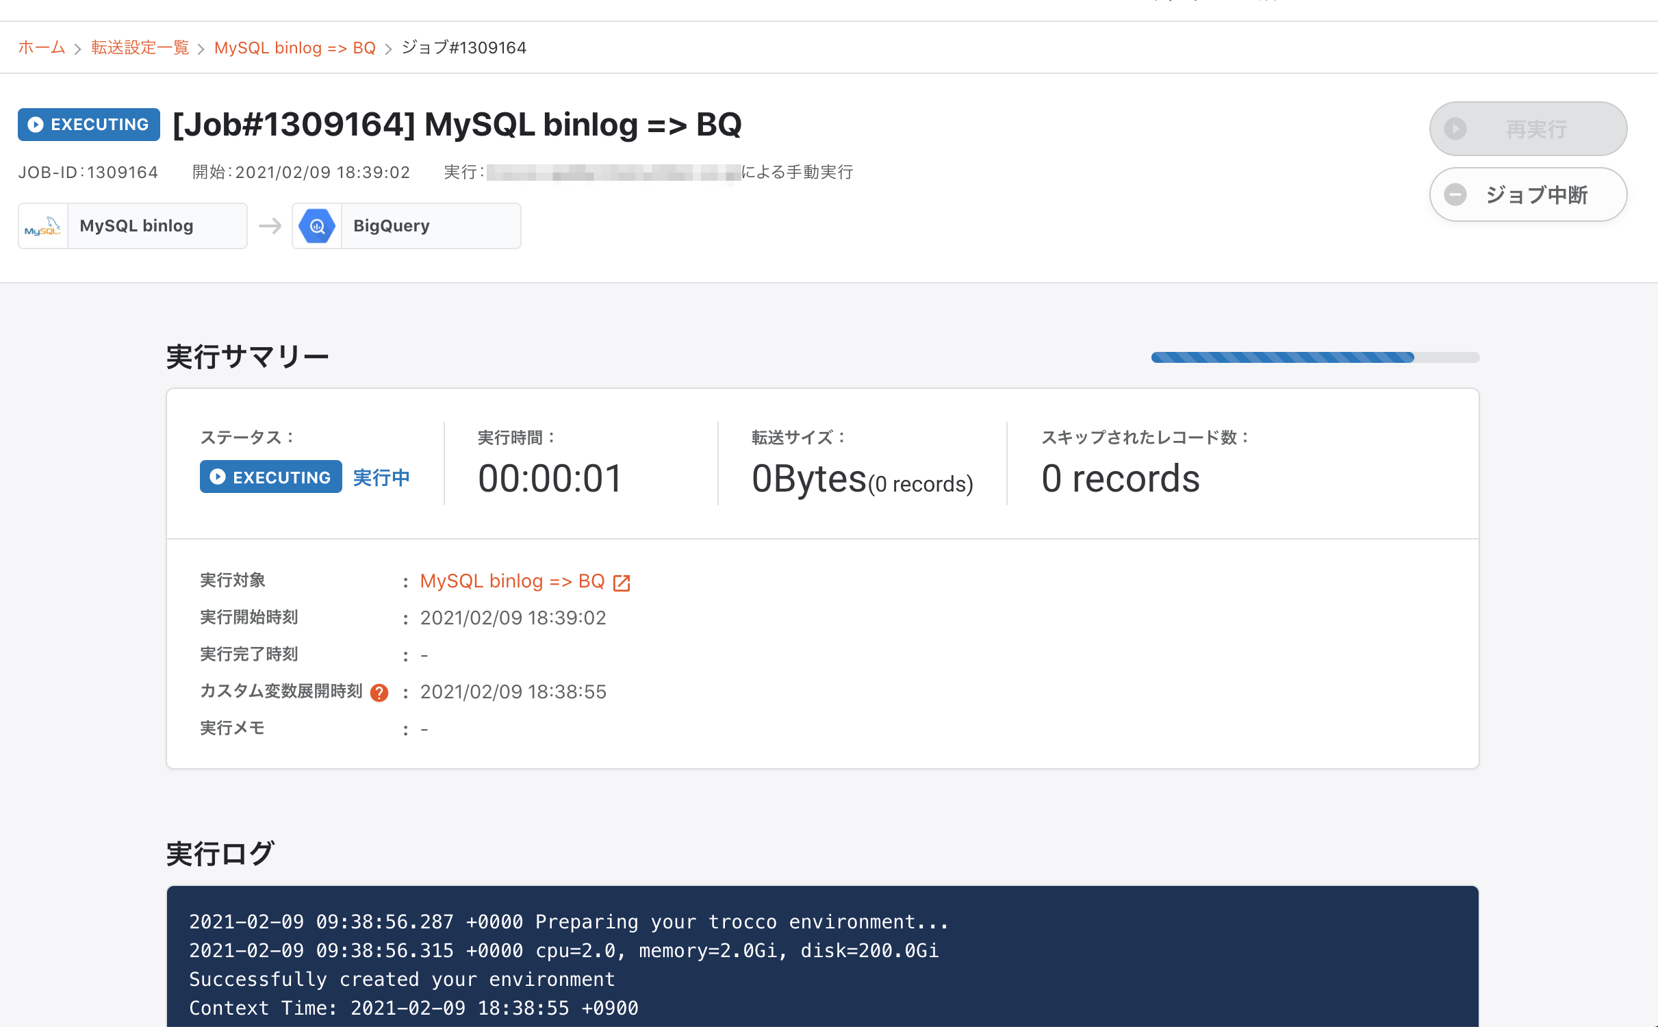
Task: Click the external link icon next to MySQL binlog => BQ
Action: pos(623,581)
